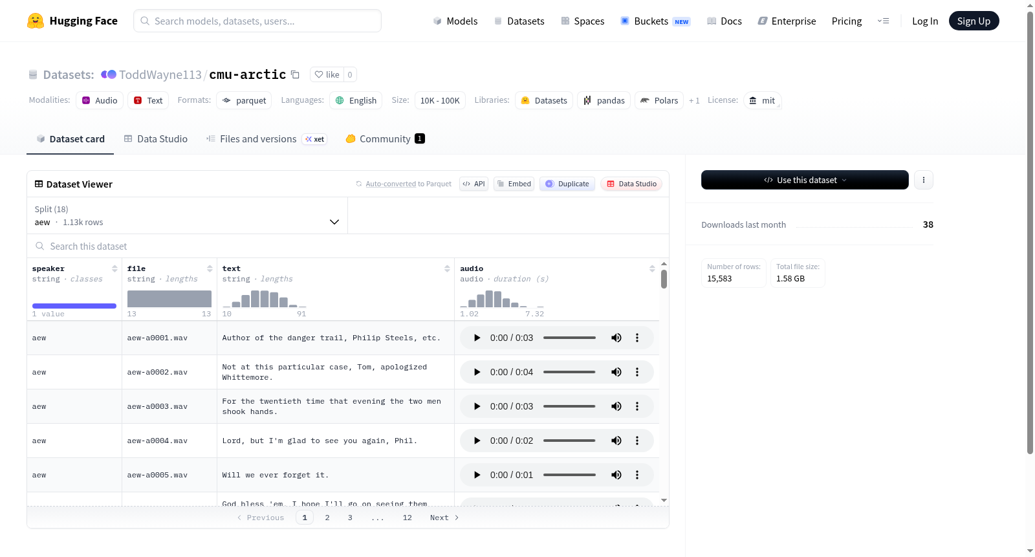Viewport: 1035px width, 557px height.
Task: Open the Auto-converted to Parquet link
Action: [404, 184]
